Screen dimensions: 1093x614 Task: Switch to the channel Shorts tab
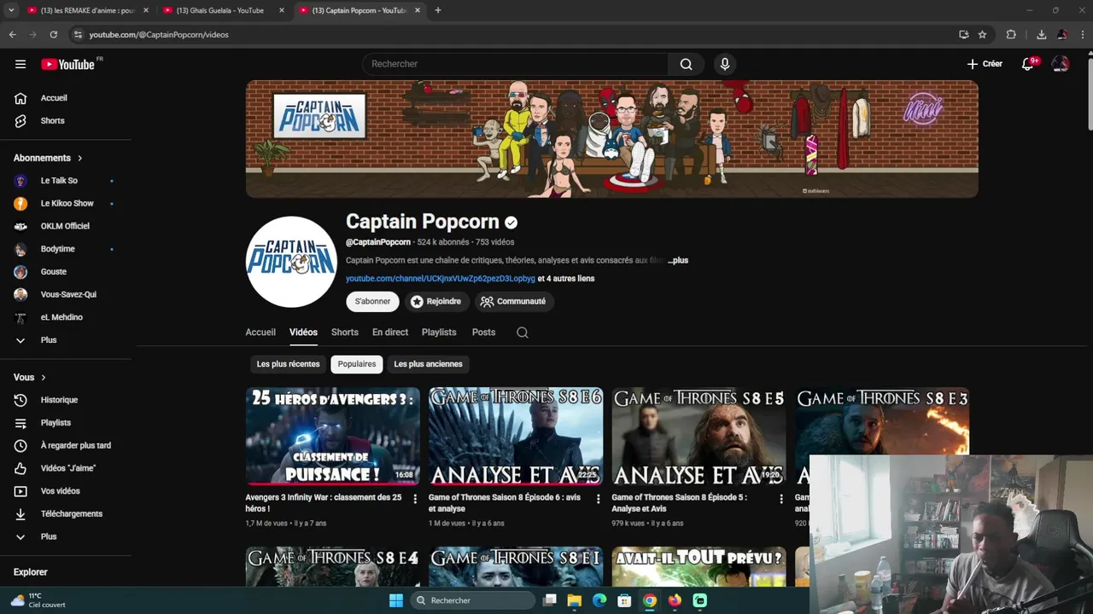pos(345,333)
